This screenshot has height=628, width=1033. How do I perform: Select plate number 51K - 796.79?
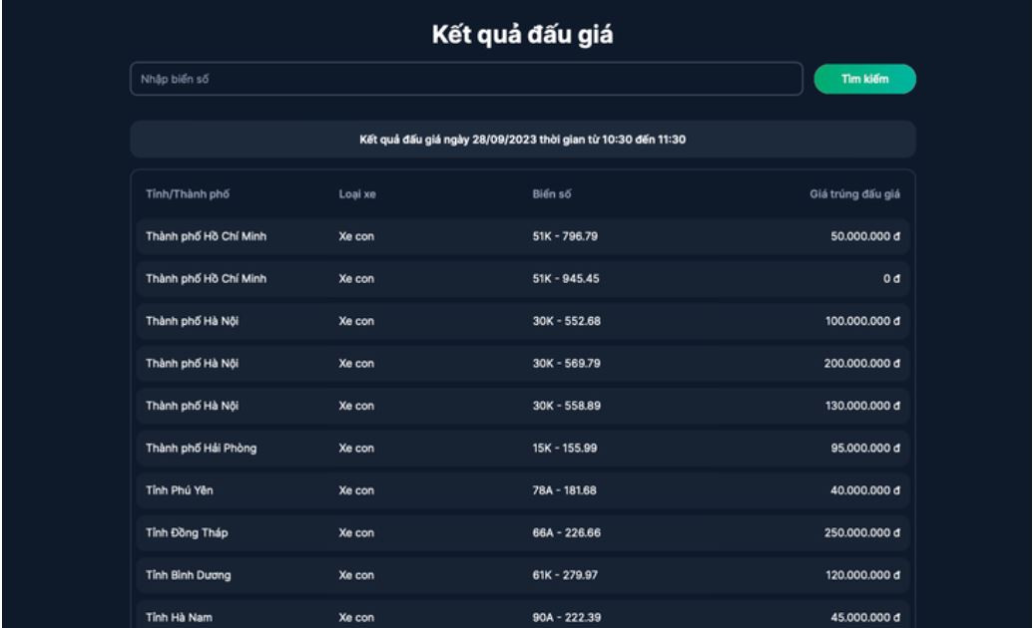(566, 236)
